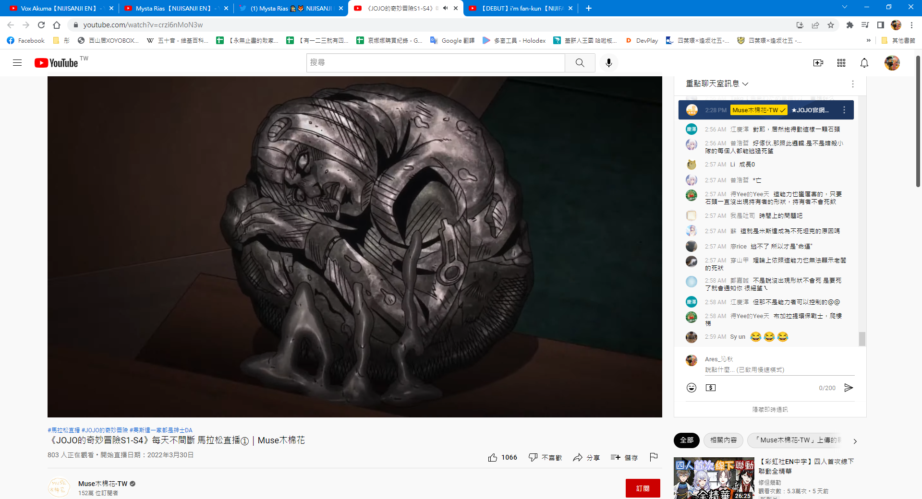Click the live chat scrollbar thumb
This screenshot has width=922, height=499.
[862, 339]
